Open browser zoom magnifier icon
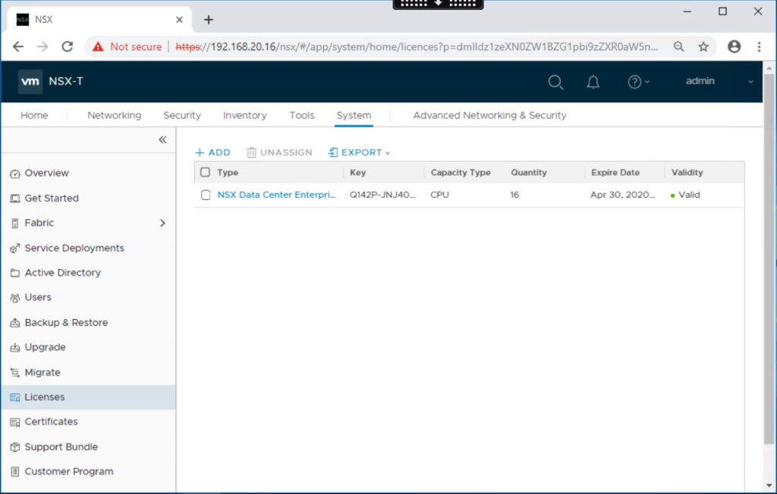Screen dimensions: 777x494 click(678, 46)
